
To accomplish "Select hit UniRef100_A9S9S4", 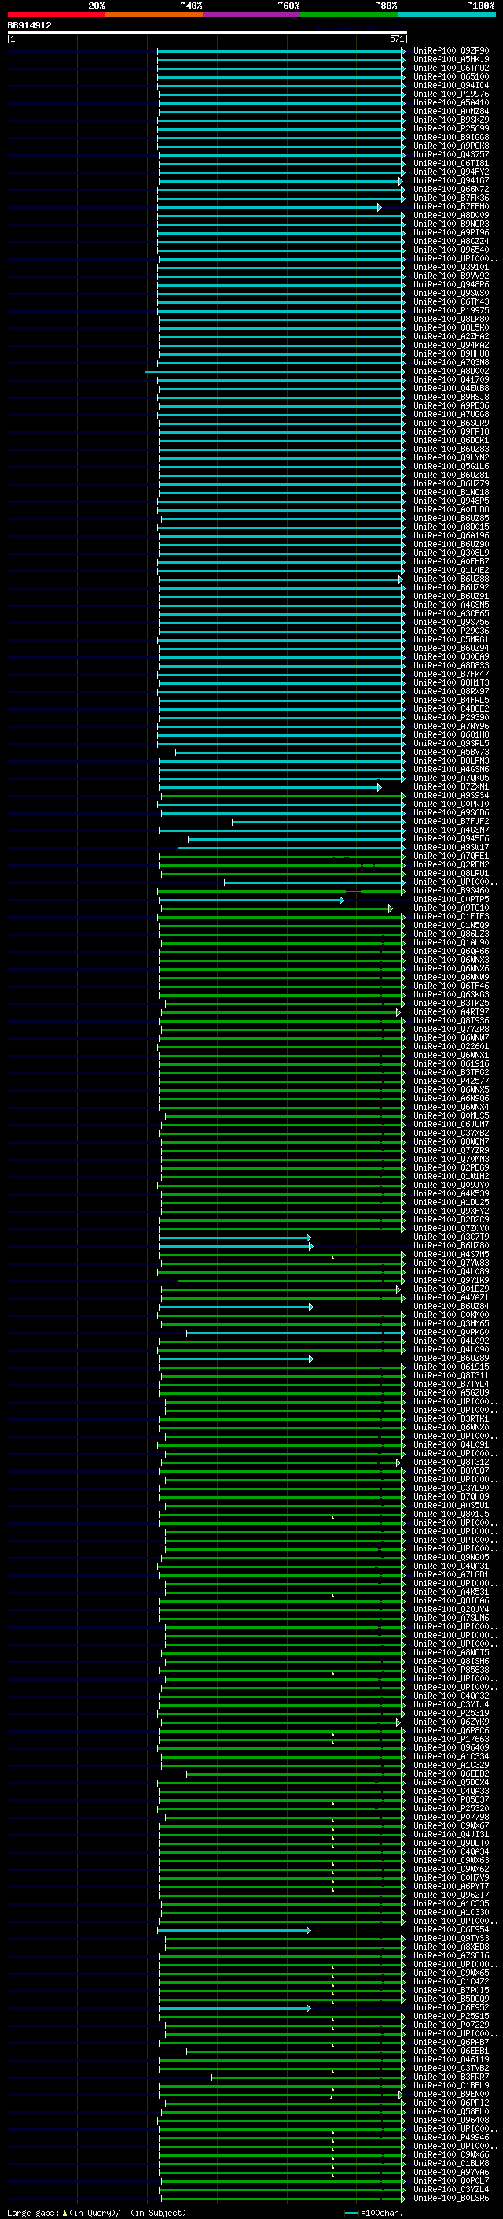I will coord(450,795).
